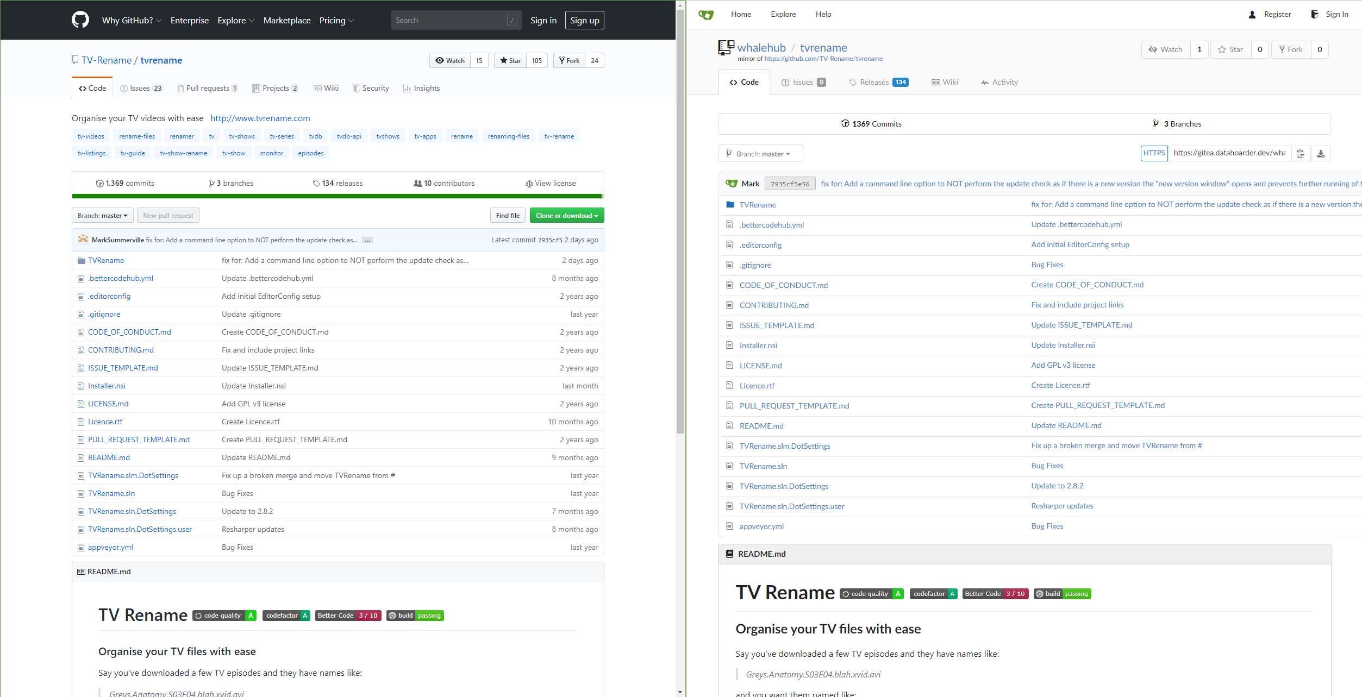1362x697 pixels.
Task: Open 1369 Commits link on Gitea
Action: (871, 124)
